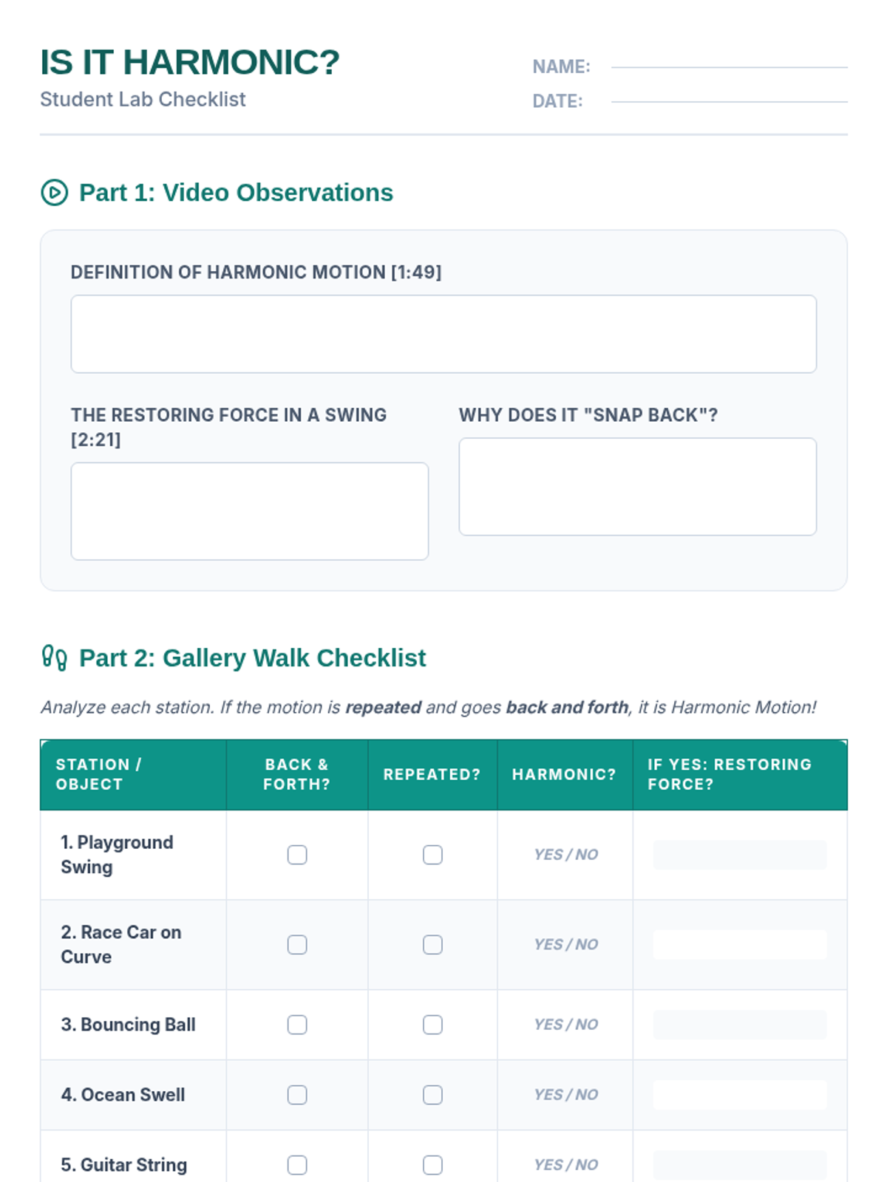Check Back & Forth for Ocean Swell
Screen dimensions: 887x1182
click(x=297, y=1095)
